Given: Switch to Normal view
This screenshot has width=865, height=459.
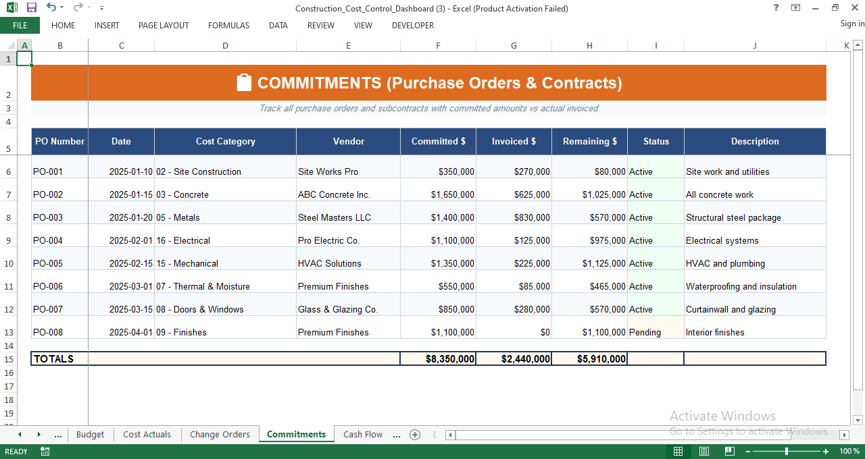Looking at the screenshot, I should (x=678, y=451).
